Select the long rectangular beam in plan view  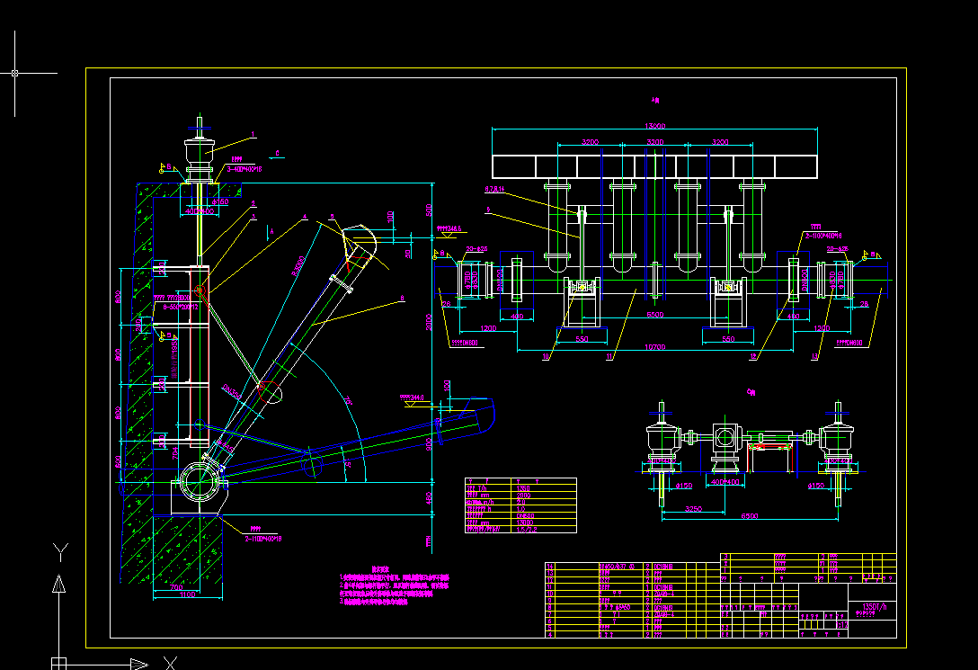click(x=654, y=166)
